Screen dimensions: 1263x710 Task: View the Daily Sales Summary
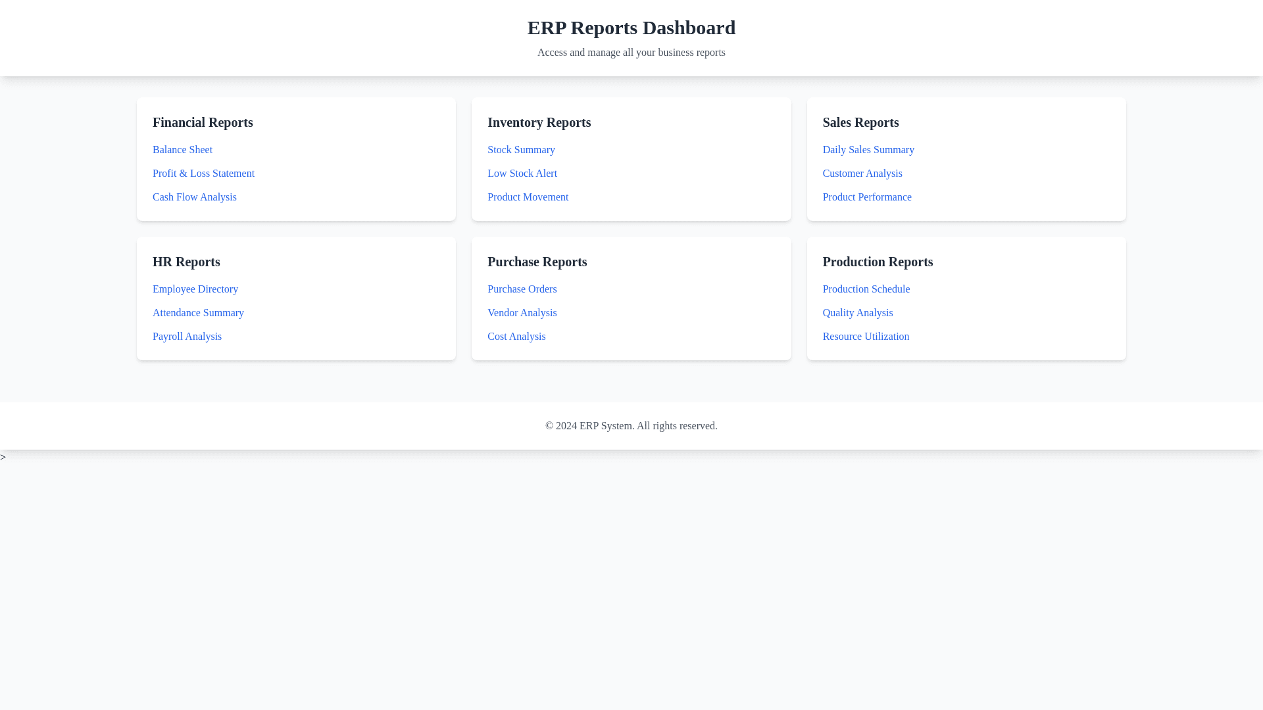[868, 150]
